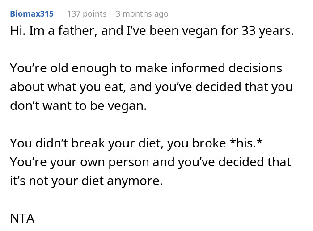Click the word points in comment header
This screenshot has width=313, height=231.
point(94,14)
